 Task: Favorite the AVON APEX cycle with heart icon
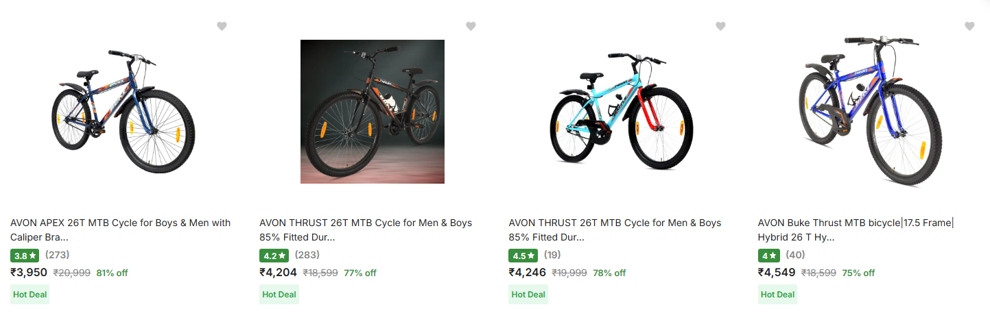222,26
